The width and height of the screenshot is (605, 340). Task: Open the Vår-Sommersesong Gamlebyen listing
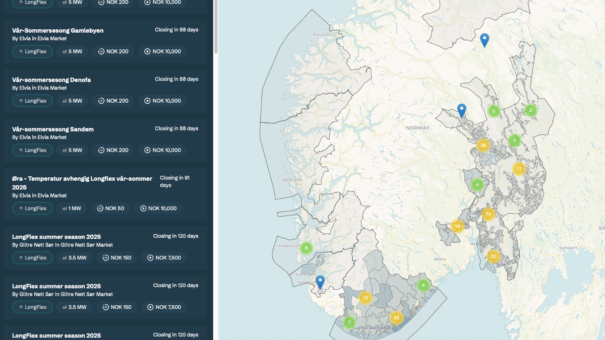tap(58, 30)
